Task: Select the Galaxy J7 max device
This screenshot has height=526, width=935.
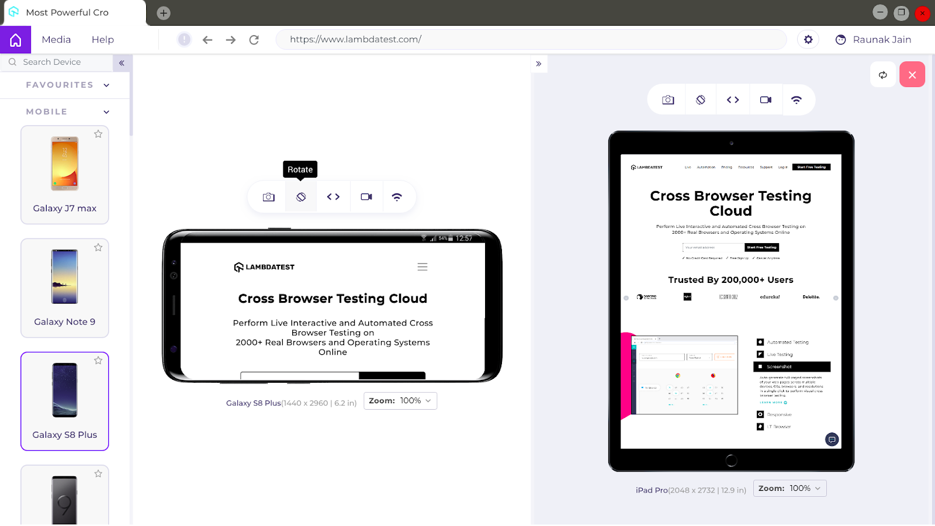Action: tap(65, 175)
